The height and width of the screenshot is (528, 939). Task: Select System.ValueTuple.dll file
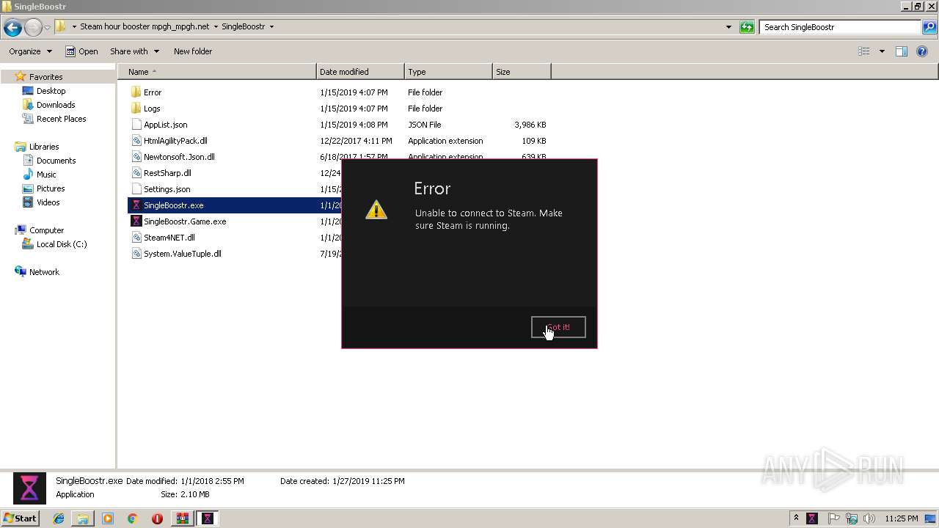pyautogui.click(x=182, y=254)
